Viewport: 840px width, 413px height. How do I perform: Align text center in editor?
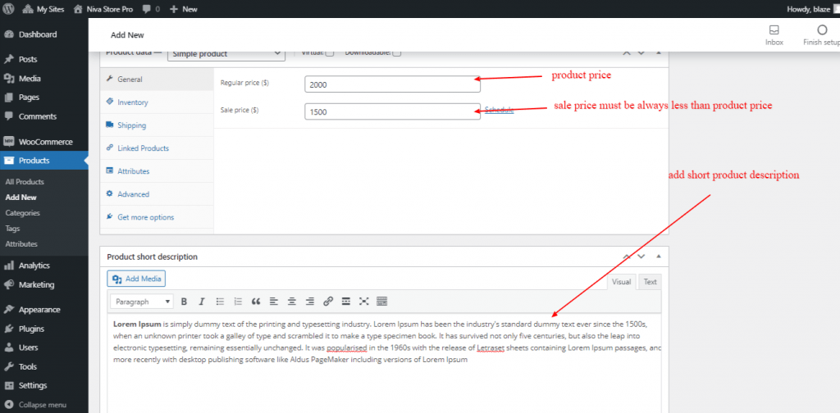[x=292, y=302]
